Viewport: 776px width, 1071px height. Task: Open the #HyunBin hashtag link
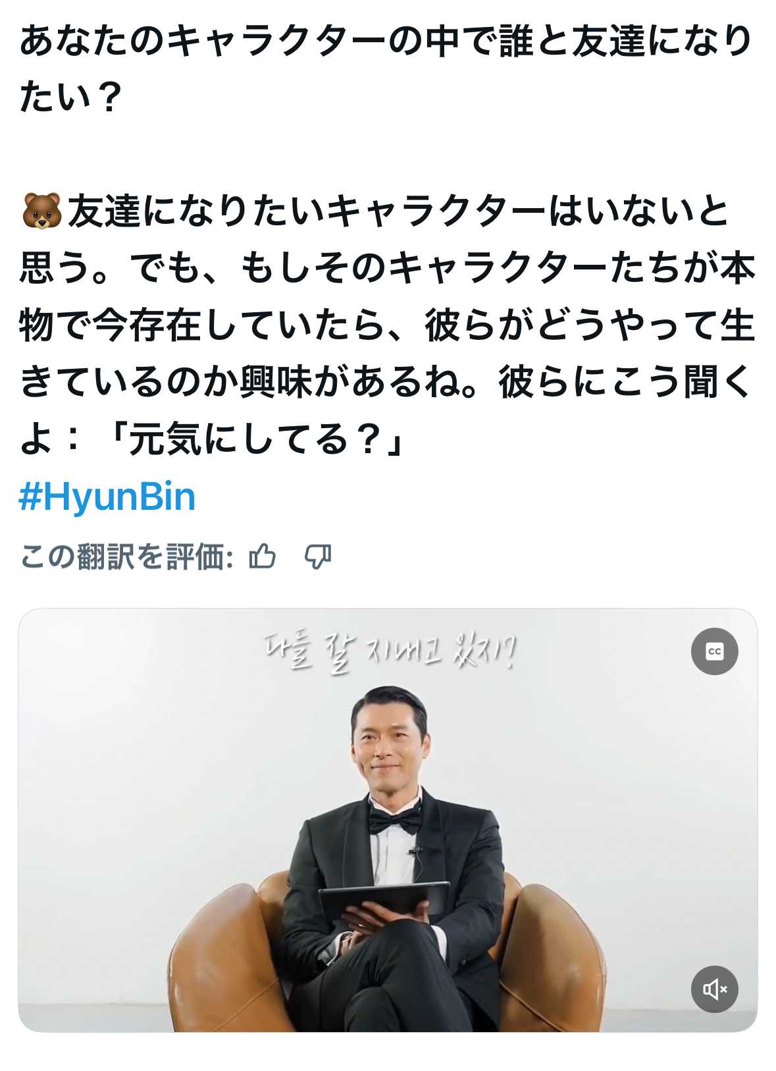coord(107,497)
